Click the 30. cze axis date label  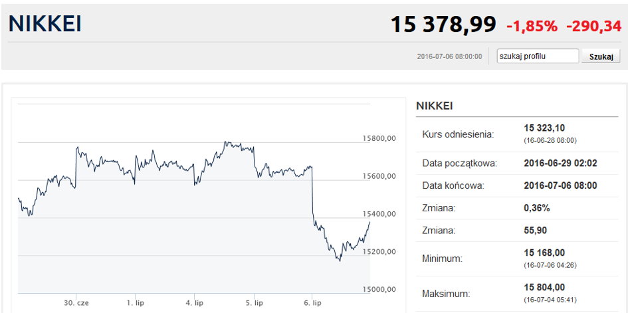point(76,303)
